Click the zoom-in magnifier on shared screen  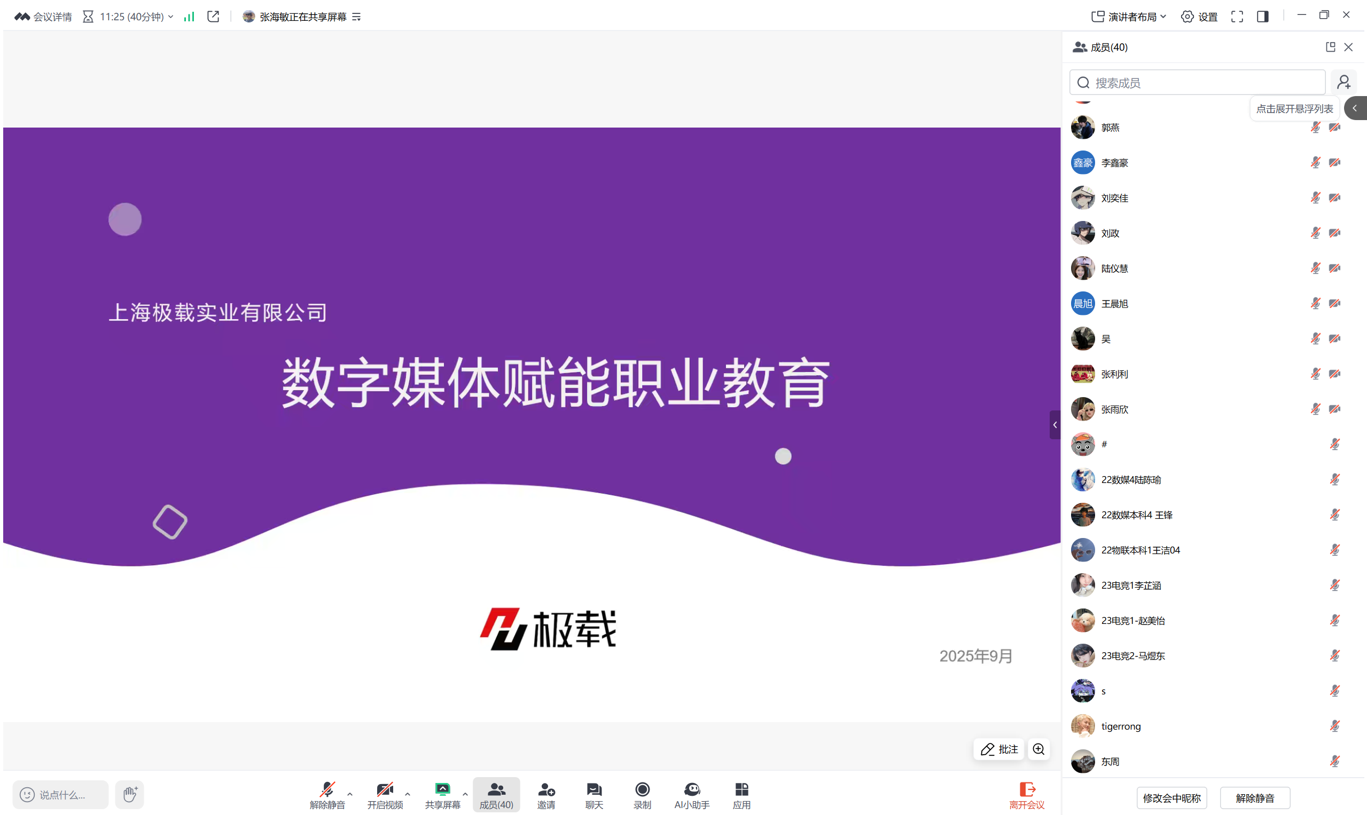point(1038,749)
